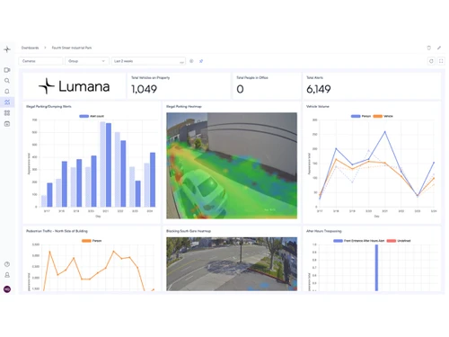Viewport: 449px width, 337px height.
Task: Click the 1,049 total vehicles value
Action: [x=144, y=89]
